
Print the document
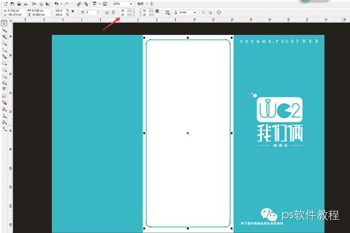(x=26, y=4)
